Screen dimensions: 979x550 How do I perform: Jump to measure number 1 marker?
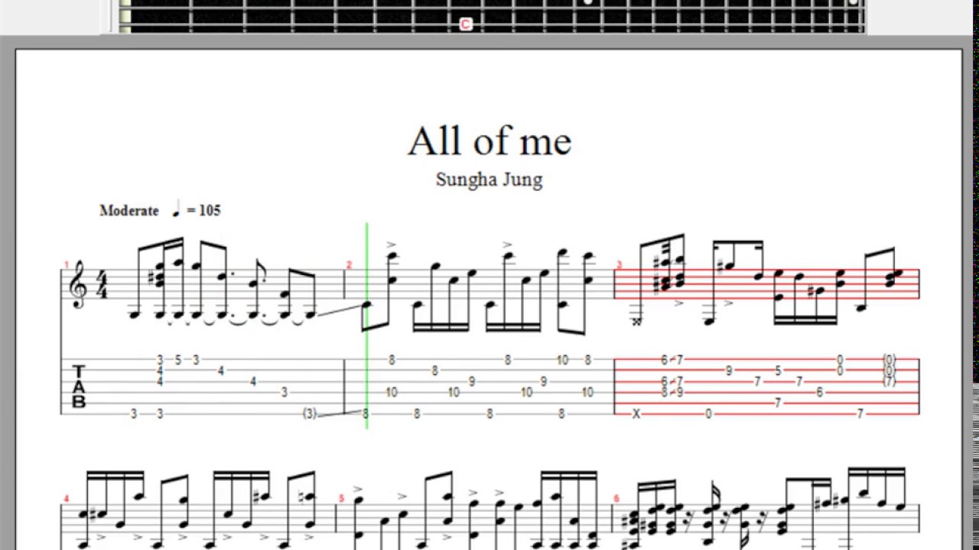(x=67, y=265)
